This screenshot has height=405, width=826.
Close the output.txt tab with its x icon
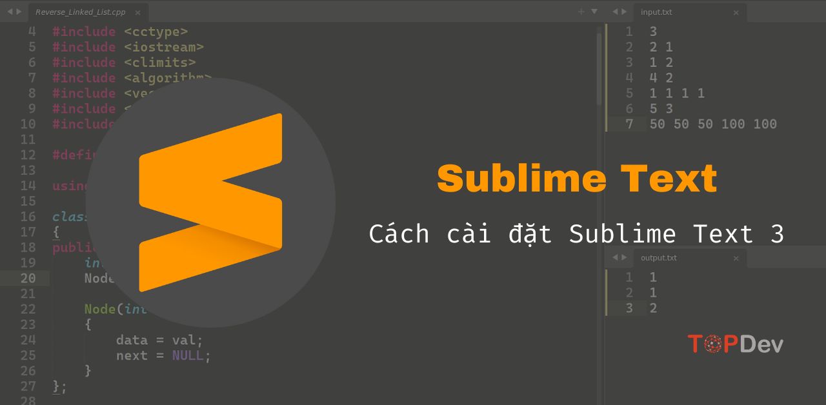click(736, 258)
